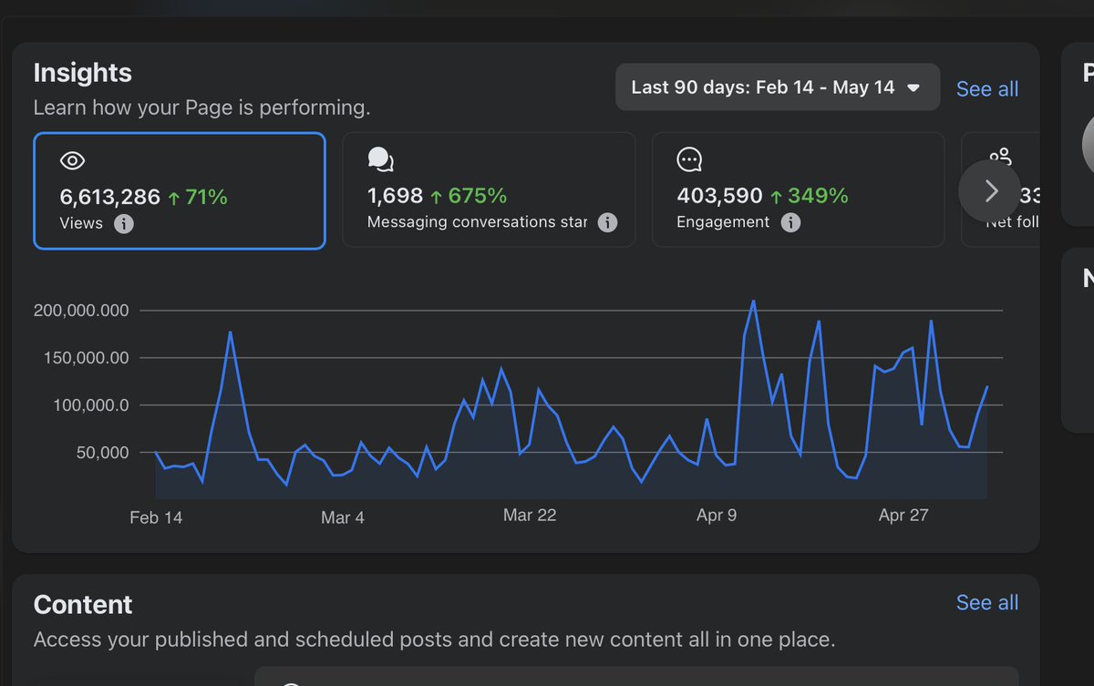Click the Insights heading
Viewport: 1094px width, 686px height.
coord(83,73)
